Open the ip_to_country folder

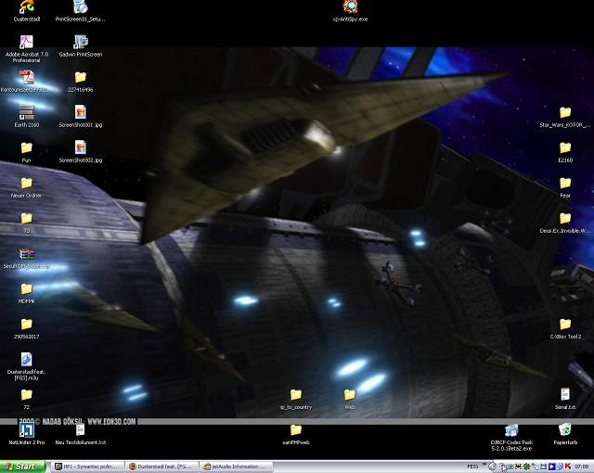(x=296, y=395)
